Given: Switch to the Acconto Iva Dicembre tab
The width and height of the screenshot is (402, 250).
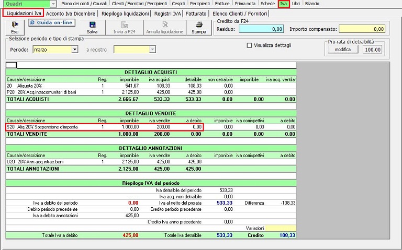Looking at the screenshot, I should pos(71,14).
